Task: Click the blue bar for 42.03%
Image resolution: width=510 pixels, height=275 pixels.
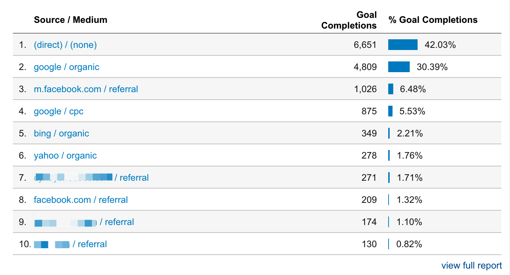Action: pos(403,45)
